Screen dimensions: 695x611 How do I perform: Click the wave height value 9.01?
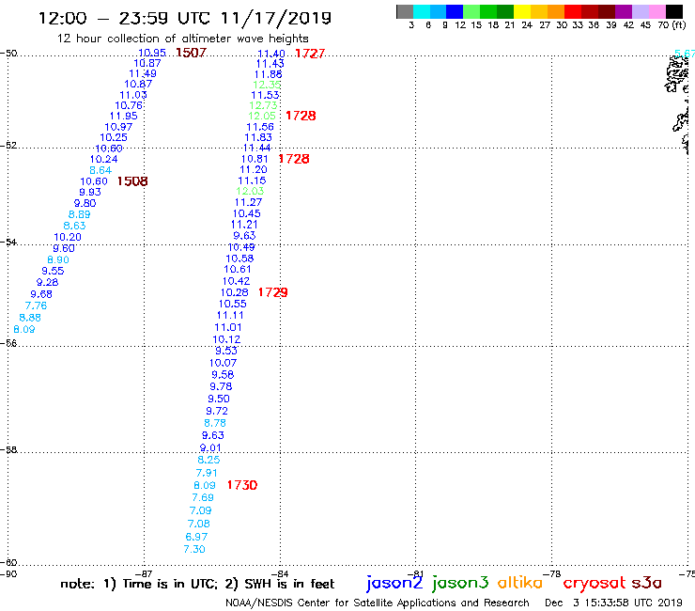[210, 447]
